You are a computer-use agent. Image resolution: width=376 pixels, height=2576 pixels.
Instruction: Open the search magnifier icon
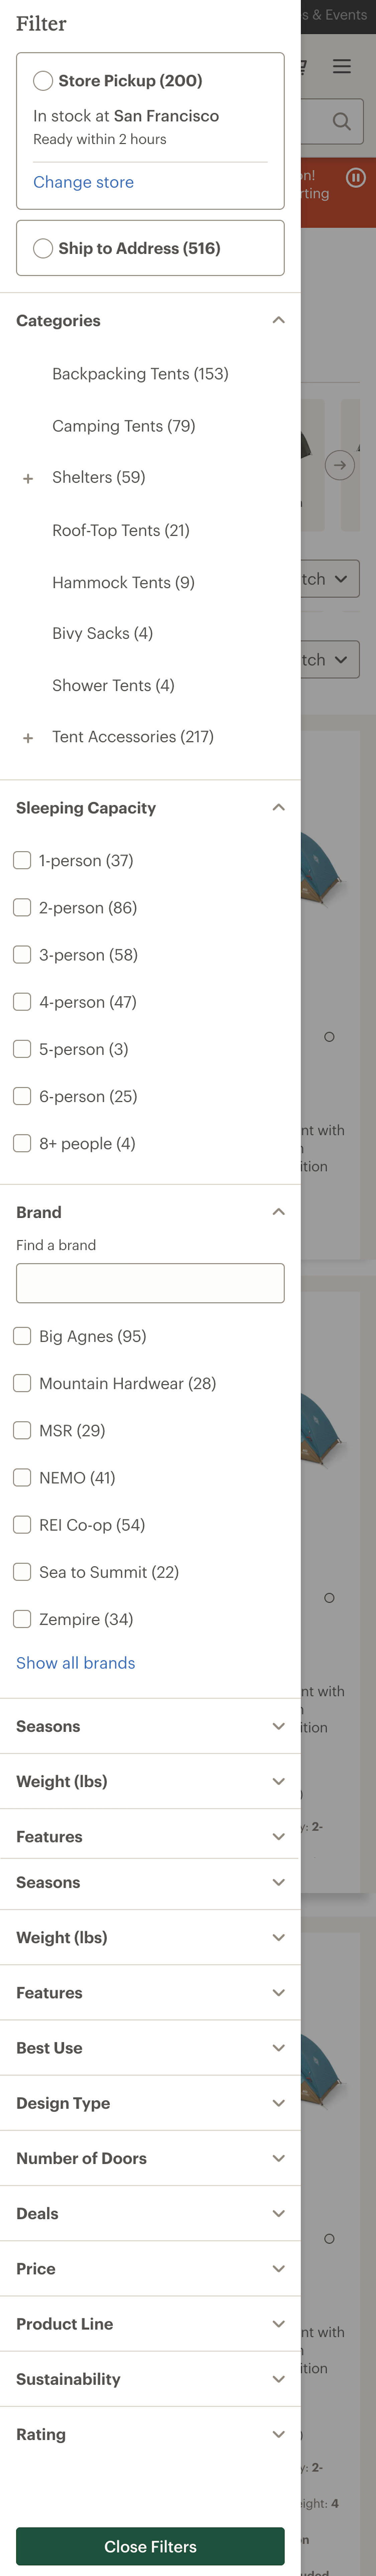pyautogui.click(x=341, y=121)
